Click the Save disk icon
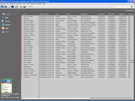The width and height of the screenshot is (135, 101). (x=16, y=7)
